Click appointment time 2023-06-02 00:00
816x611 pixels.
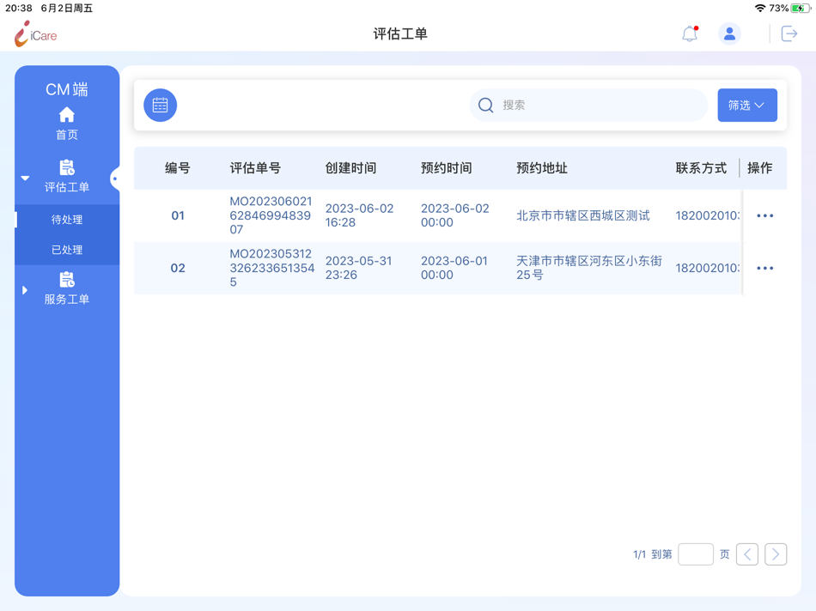click(455, 215)
